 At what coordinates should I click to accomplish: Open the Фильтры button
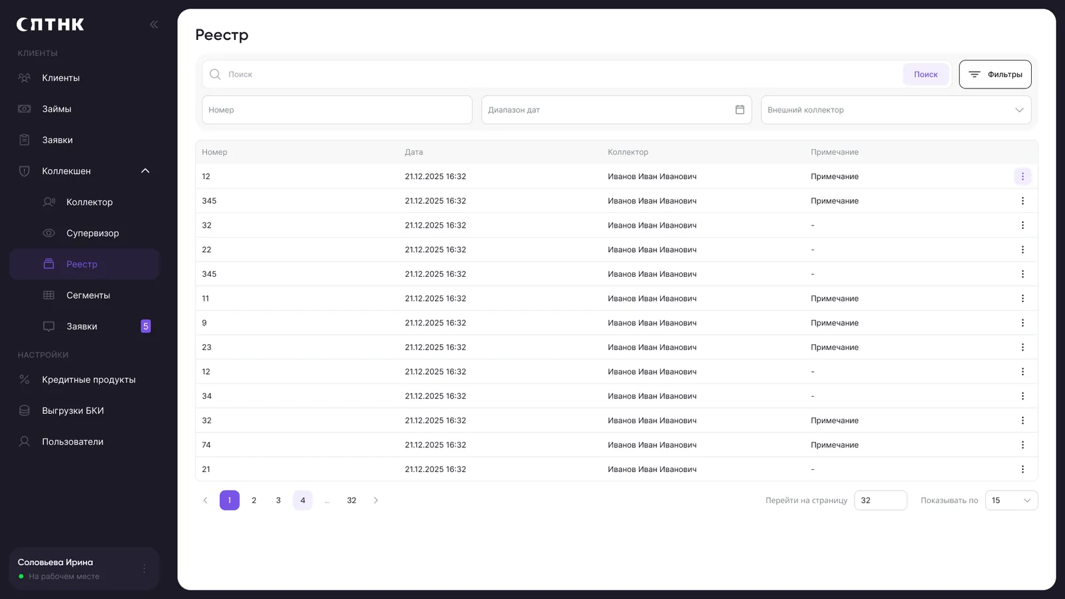point(995,75)
